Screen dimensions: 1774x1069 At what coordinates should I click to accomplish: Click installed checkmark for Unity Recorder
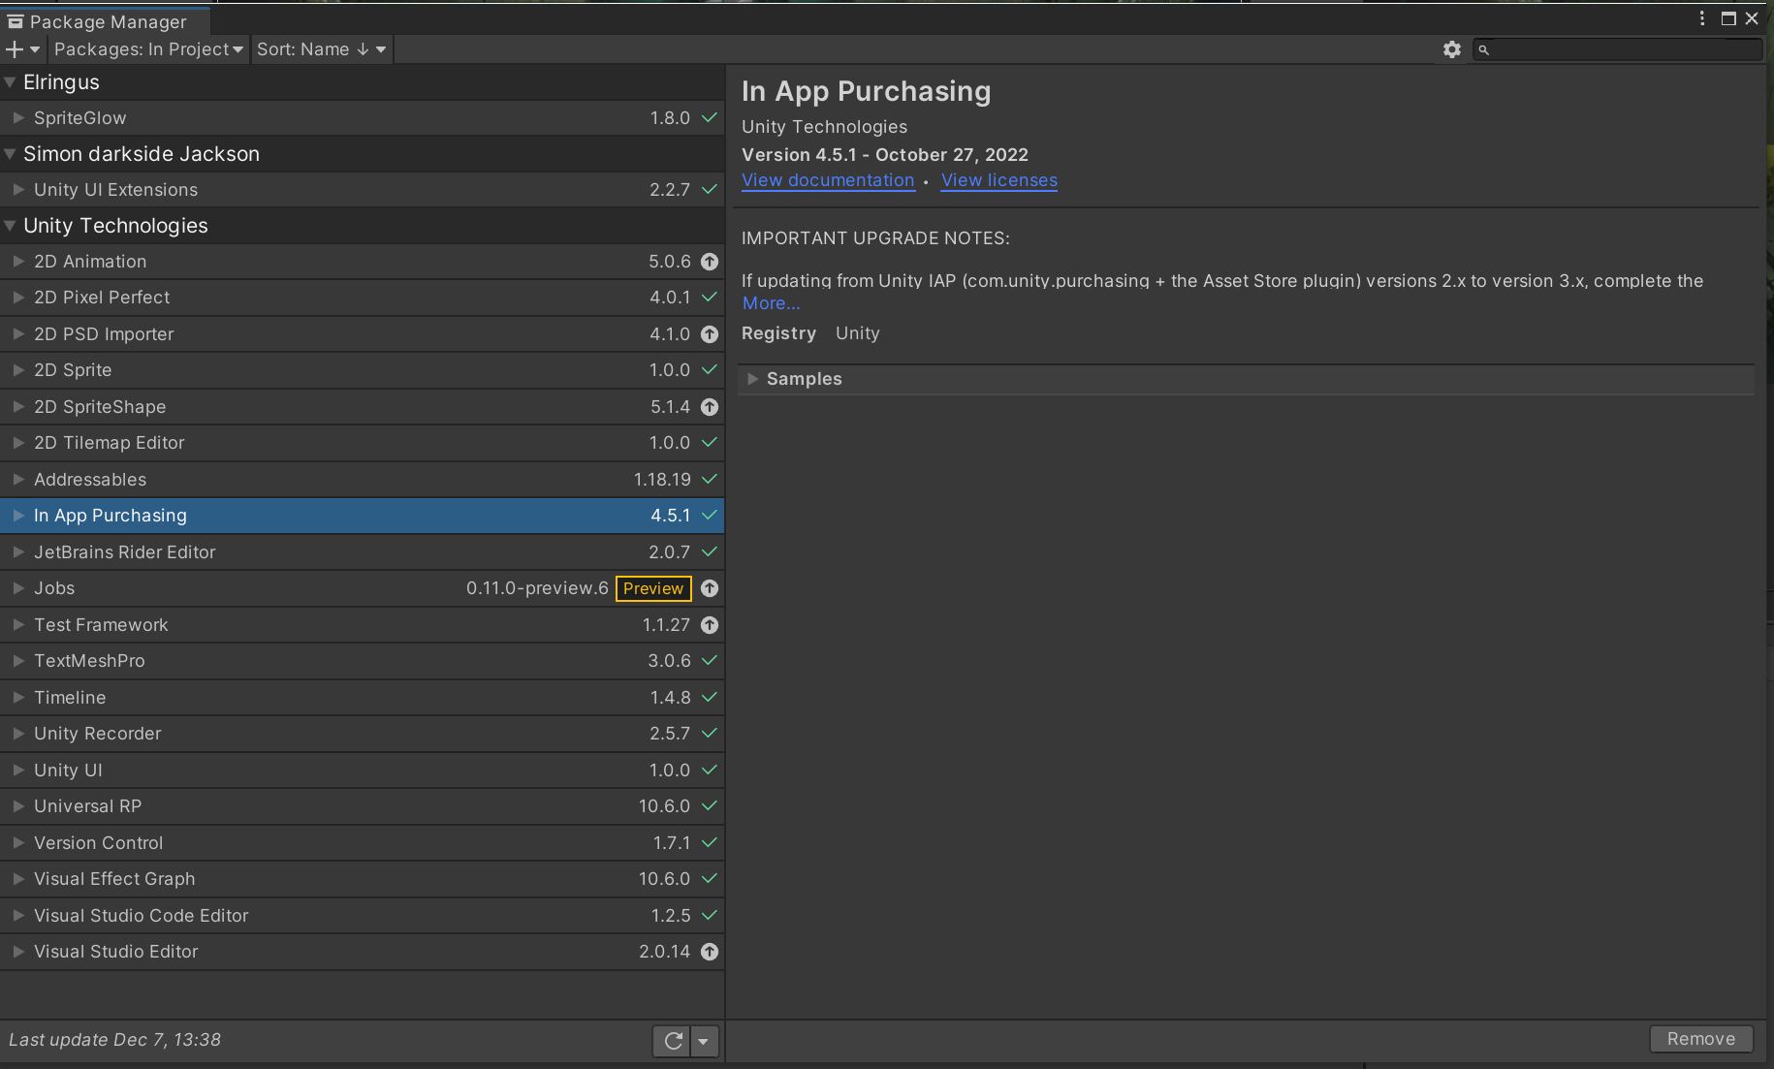coord(710,733)
